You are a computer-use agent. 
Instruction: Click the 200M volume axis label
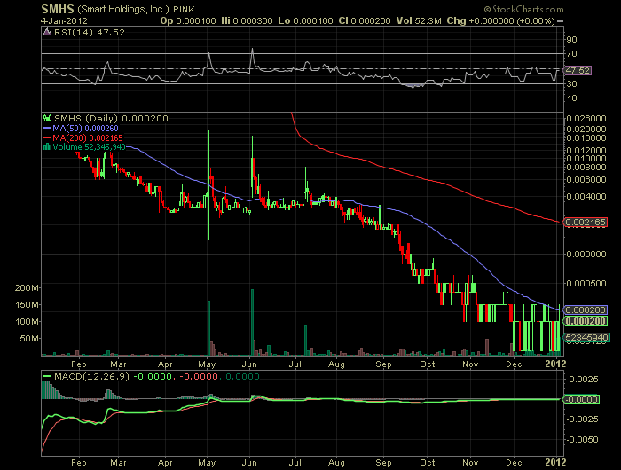27,288
